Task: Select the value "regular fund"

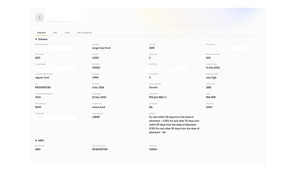Action: 42,77
